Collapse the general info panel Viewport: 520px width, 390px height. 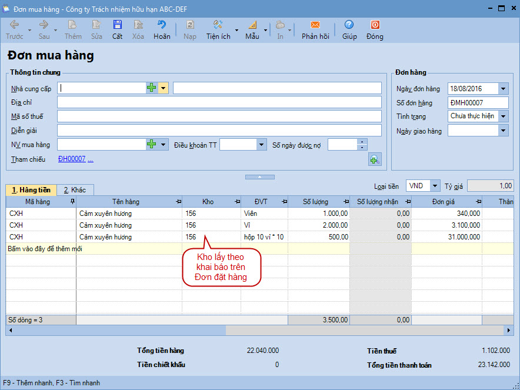tap(259, 177)
